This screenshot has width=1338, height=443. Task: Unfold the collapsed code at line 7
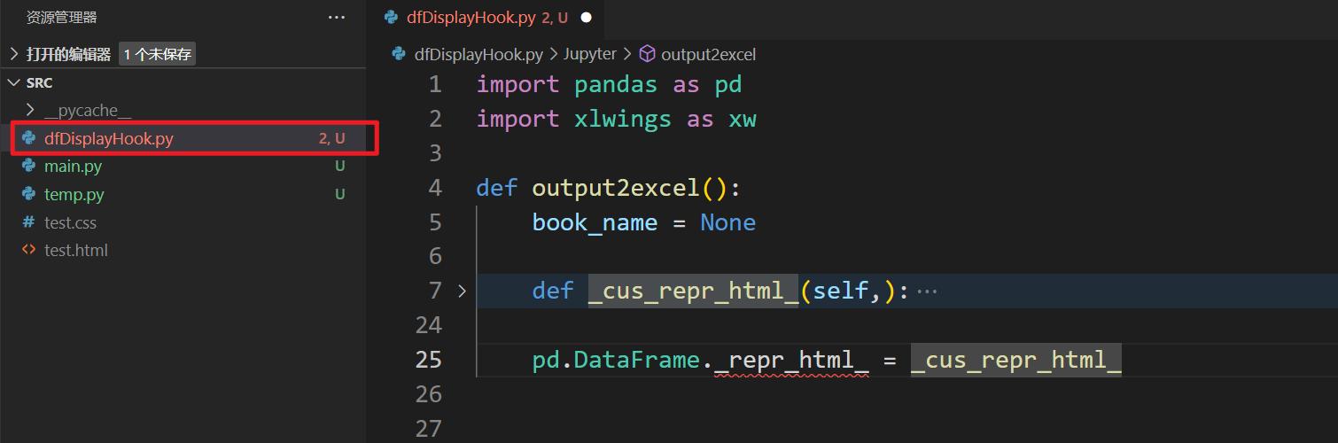(x=462, y=291)
